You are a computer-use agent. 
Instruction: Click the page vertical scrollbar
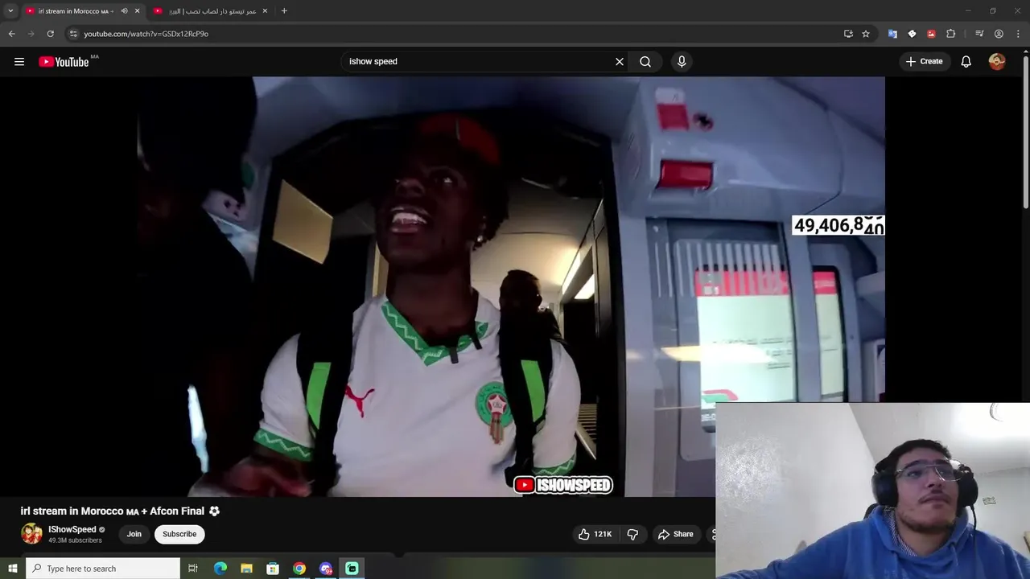(x=1025, y=133)
